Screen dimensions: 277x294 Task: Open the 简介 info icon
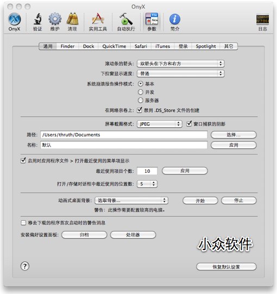tap(175, 19)
